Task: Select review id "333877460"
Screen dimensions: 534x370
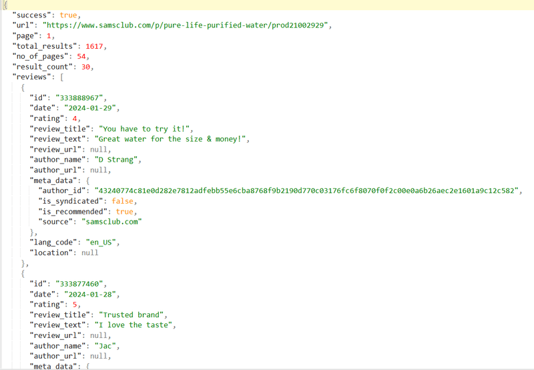Action: pos(79,284)
